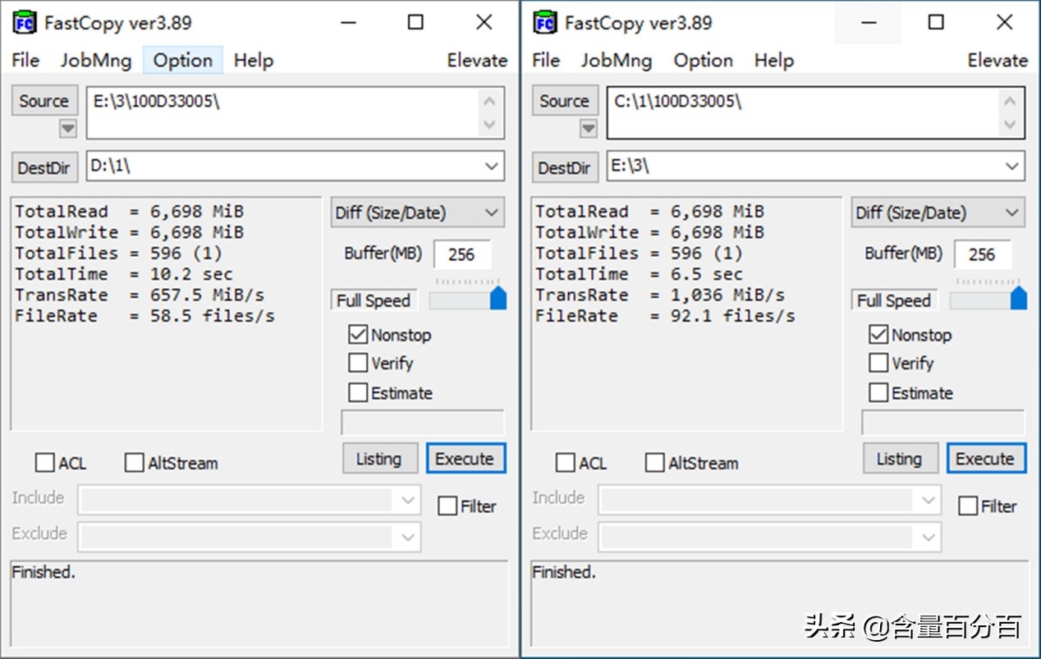The image size is (1041, 659).
Task: Enable Verify in left window
Action: click(358, 363)
